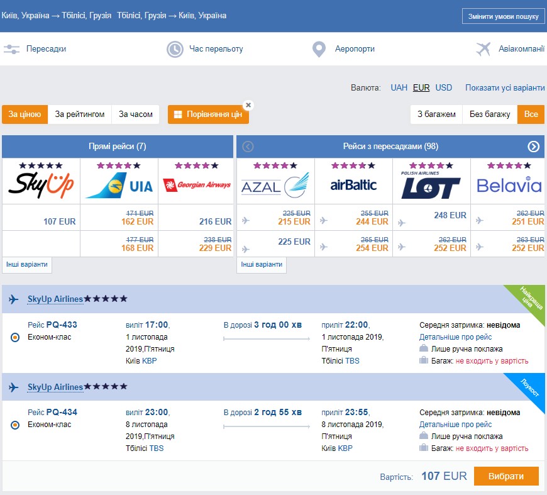
Task: Select the UIA airline logo
Action: (x=119, y=186)
